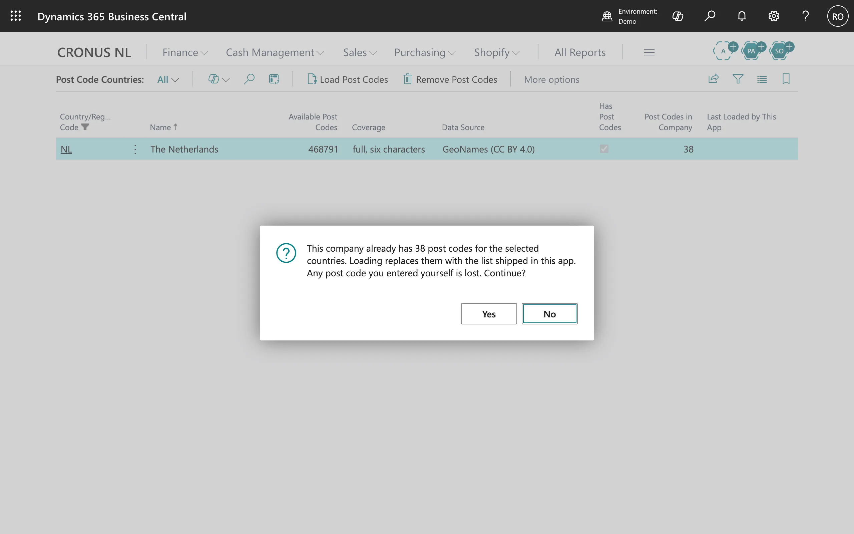Select the value 38 in NL row
This screenshot has height=534, width=854.
(688, 150)
